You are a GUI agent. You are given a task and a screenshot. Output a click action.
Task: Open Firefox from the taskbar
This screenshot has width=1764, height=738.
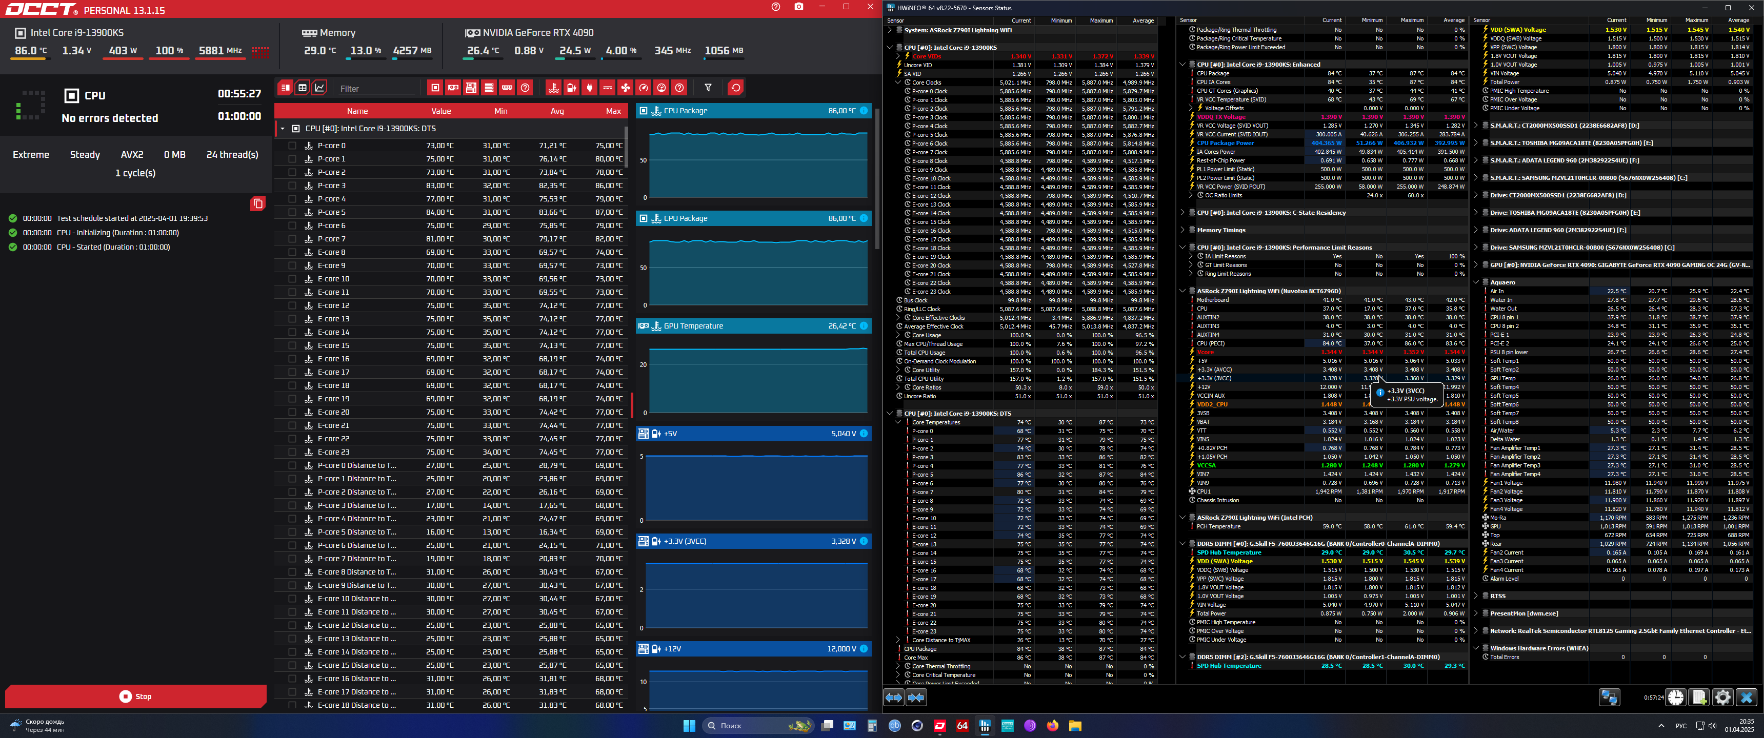[x=1053, y=726]
